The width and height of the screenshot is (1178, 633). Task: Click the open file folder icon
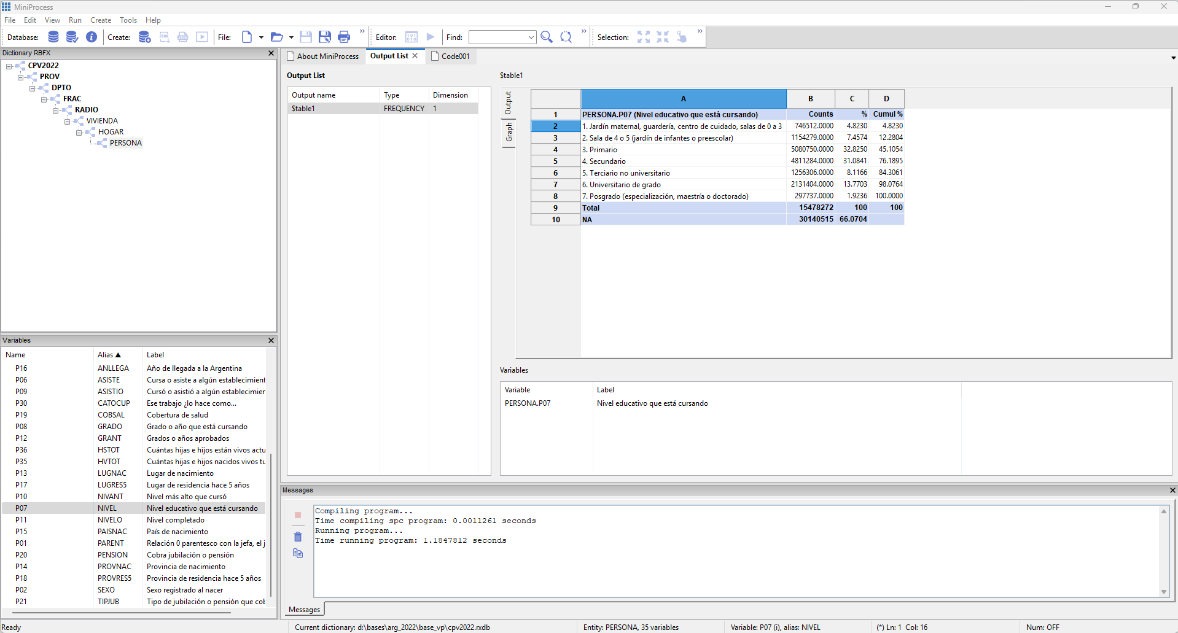276,37
